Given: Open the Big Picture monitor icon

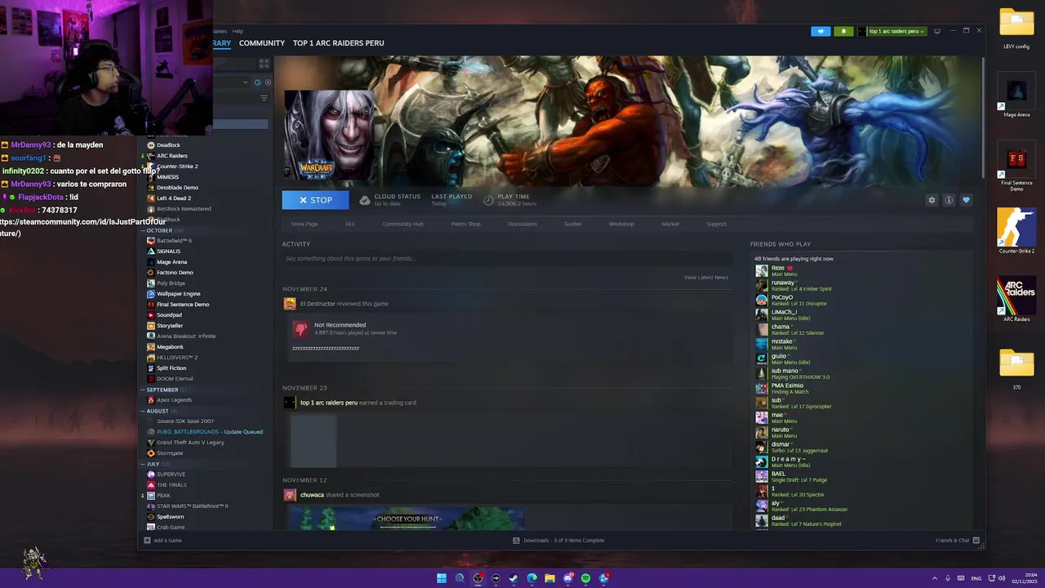Looking at the screenshot, I should [937, 31].
